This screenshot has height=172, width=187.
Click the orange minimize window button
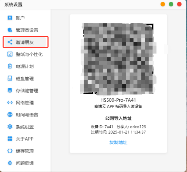click(x=163, y=4)
